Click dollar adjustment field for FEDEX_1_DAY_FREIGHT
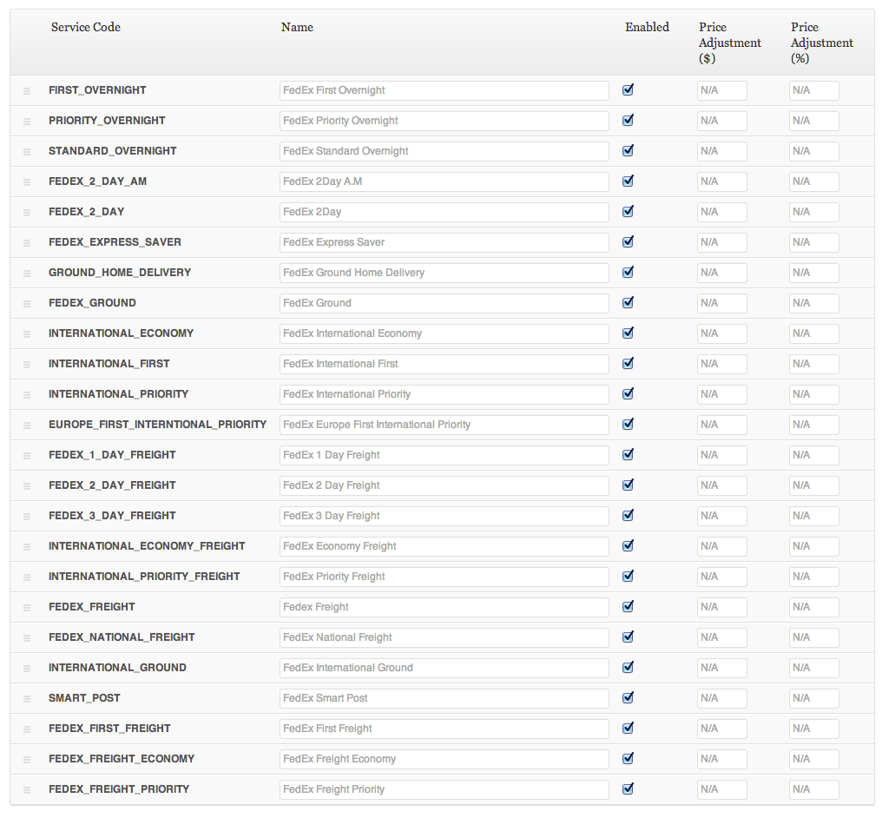Viewport: 889px width, 818px height. point(721,456)
